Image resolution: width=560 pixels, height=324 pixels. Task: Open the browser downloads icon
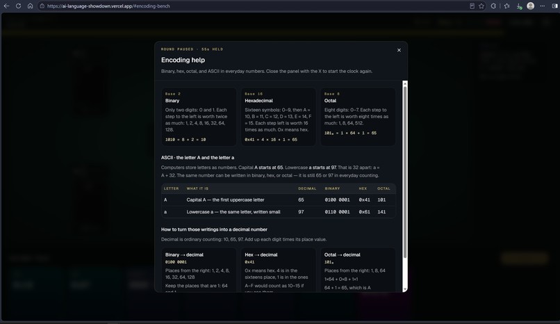coord(519,6)
